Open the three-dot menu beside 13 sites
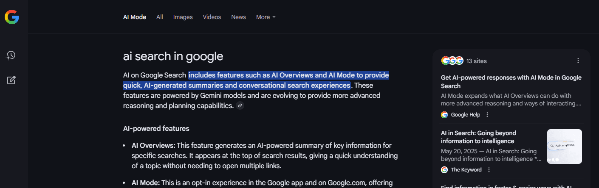Viewport: 599px width, 188px height. (x=578, y=61)
